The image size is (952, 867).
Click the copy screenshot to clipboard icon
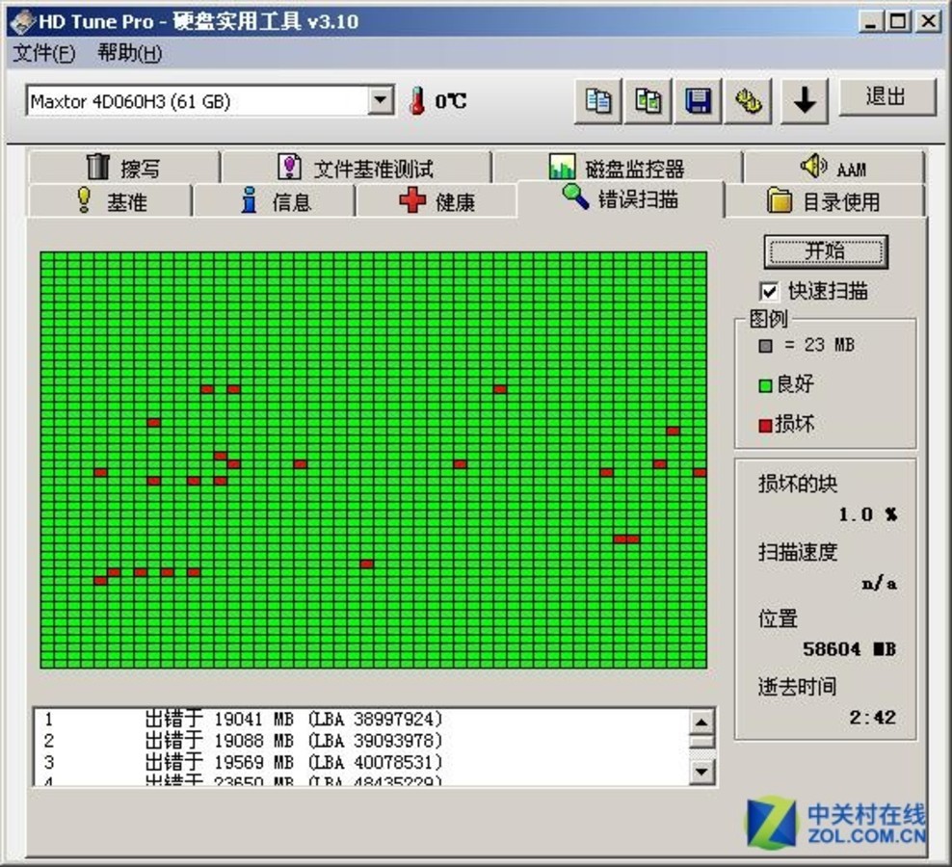(x=648, y=101)
